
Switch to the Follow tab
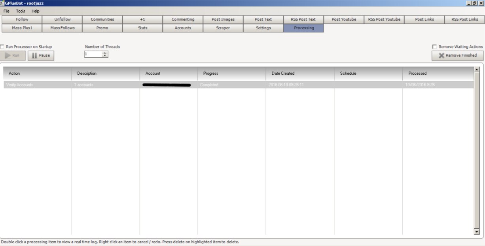(22, 19)
